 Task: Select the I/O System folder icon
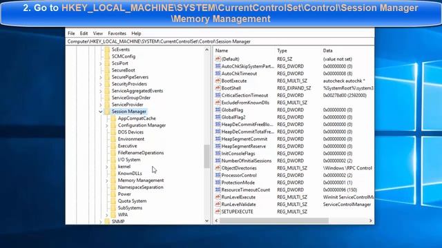point(113,160)
